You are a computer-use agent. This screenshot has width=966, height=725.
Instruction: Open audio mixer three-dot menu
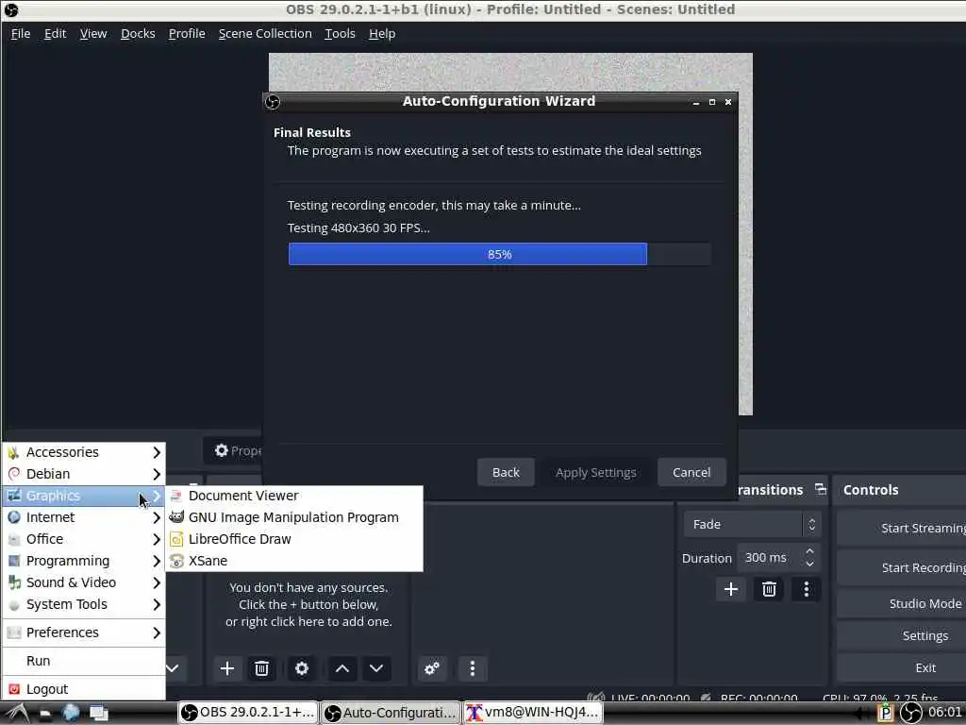point(472,668)
